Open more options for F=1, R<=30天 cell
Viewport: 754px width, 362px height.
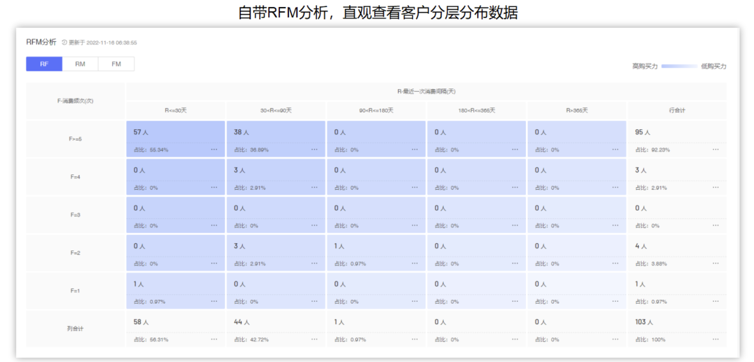[214, 301]
